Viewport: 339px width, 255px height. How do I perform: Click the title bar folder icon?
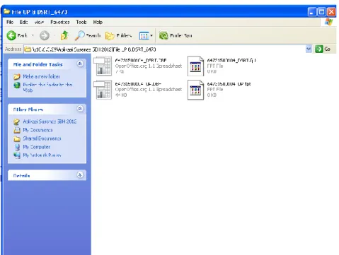click(6, 11)
